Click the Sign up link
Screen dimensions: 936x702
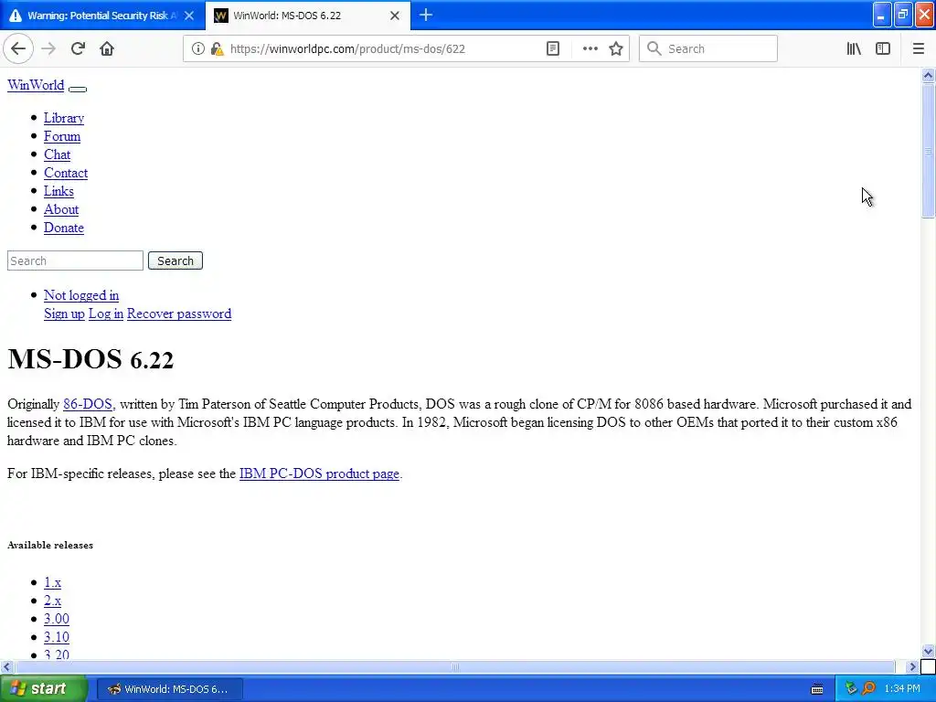pos(65,314)
